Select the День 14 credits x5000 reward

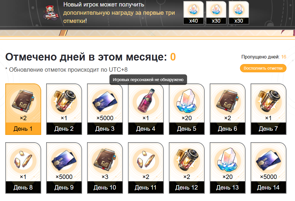(269, 168)
